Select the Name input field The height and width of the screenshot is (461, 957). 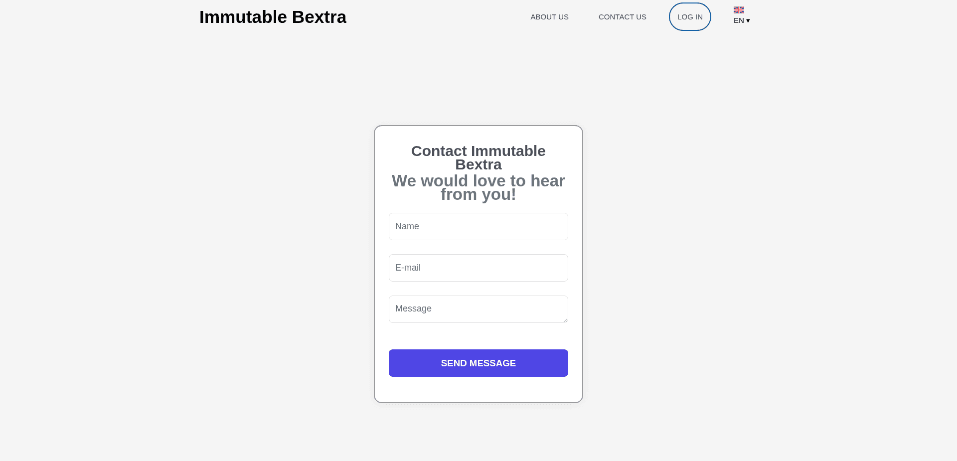[478, 226]
